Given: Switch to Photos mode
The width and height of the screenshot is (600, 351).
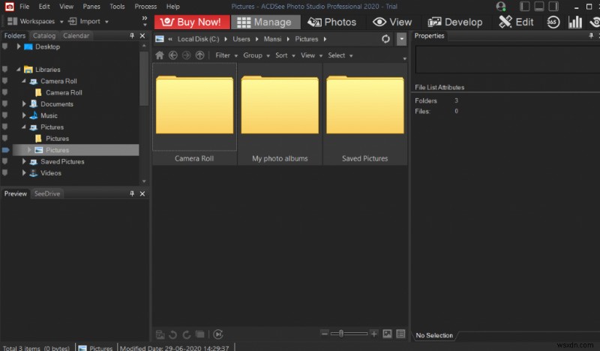Looking at the screenshot, I should (x=332, y=22).
